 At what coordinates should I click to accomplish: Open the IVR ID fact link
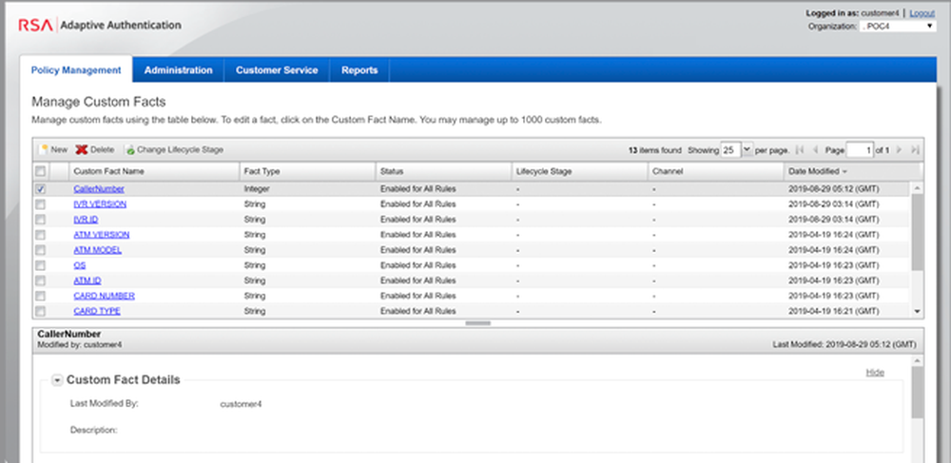86,220
